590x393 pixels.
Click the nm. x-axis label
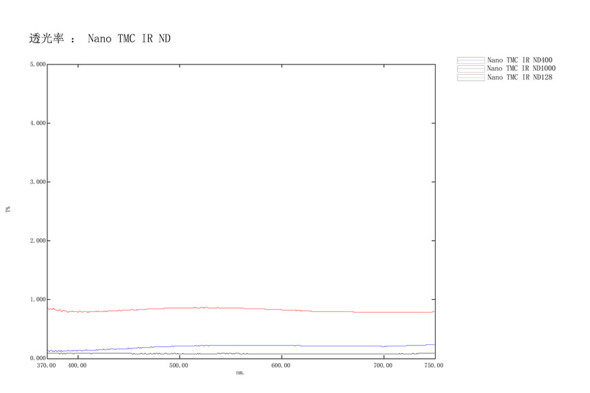[239, 372]
